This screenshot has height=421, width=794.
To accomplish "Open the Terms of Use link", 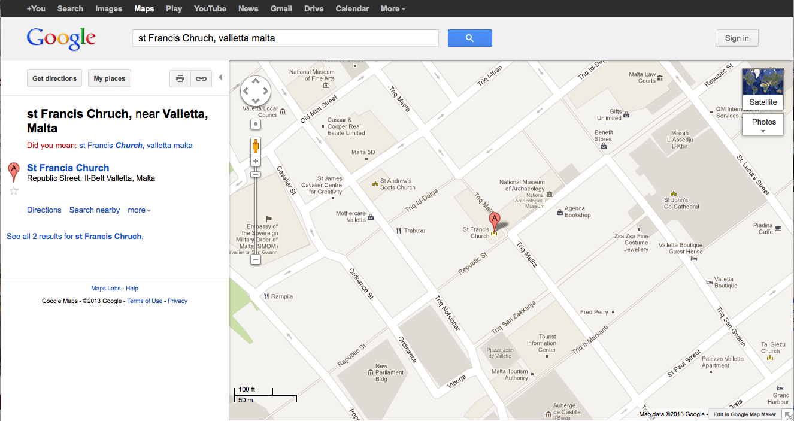I will pos(144,301).
